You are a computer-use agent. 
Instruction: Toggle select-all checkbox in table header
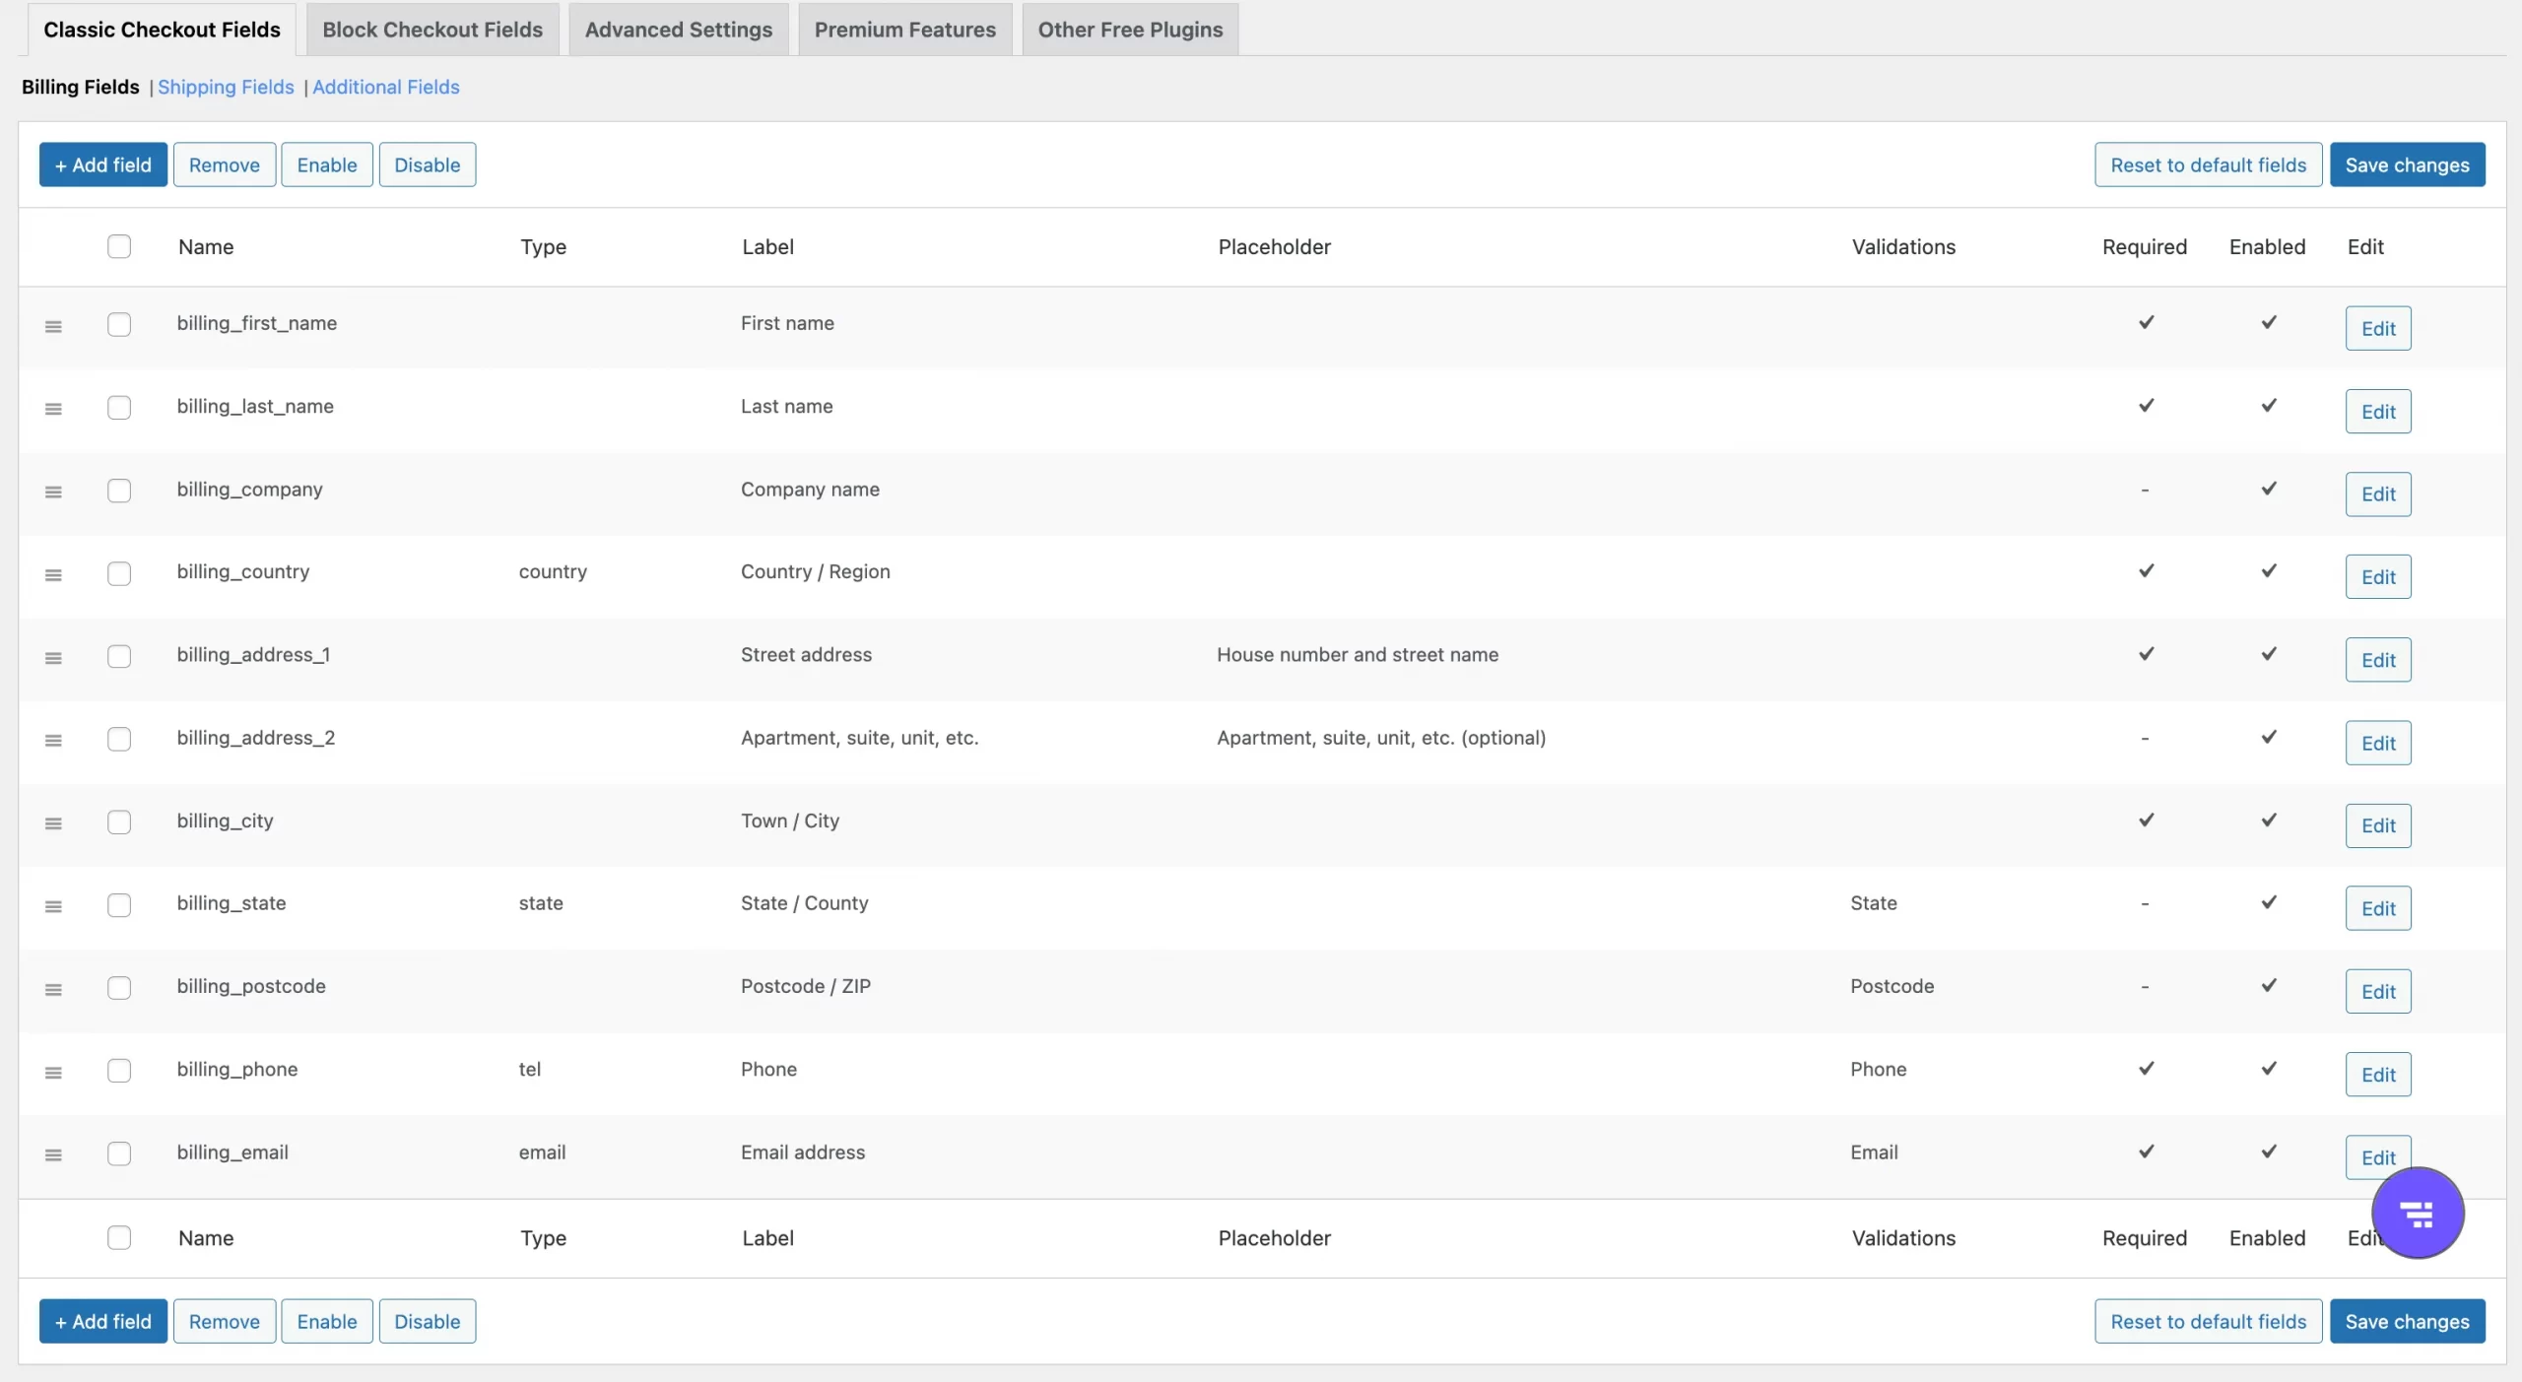119,246
